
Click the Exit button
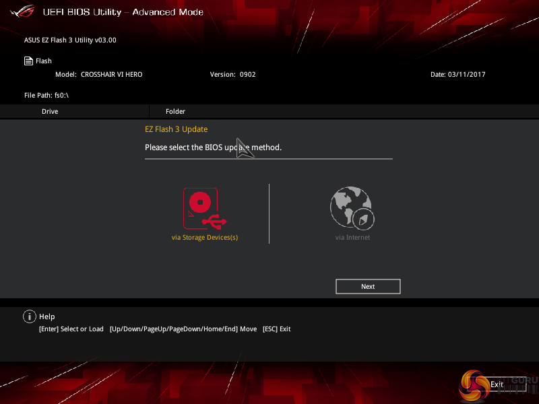[497, 384]
